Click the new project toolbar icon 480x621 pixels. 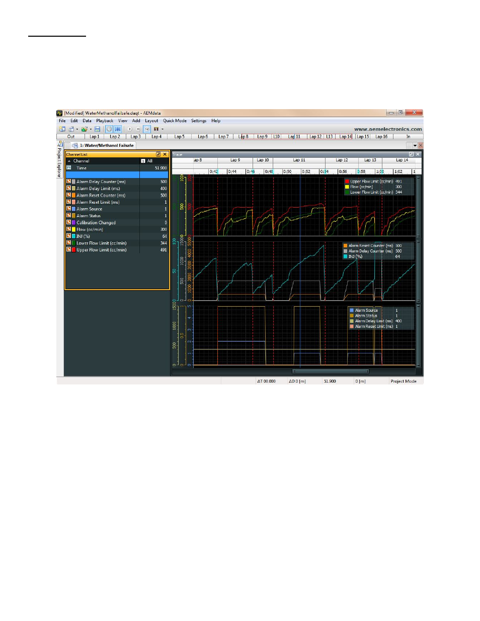[x=62, y=129]
